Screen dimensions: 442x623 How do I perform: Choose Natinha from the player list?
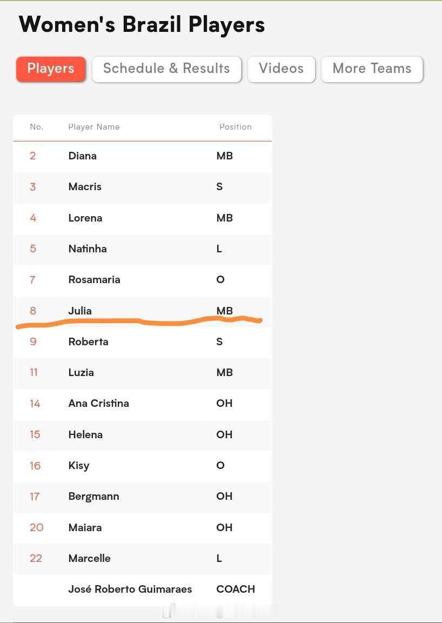pos(88,249)
